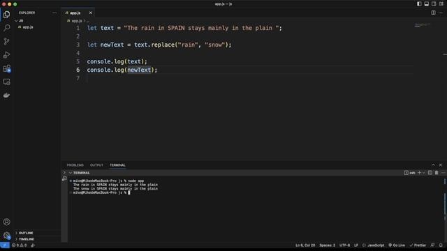Open the feedback status icon
The height and width of the screenshot is (251, 447).
432,245
